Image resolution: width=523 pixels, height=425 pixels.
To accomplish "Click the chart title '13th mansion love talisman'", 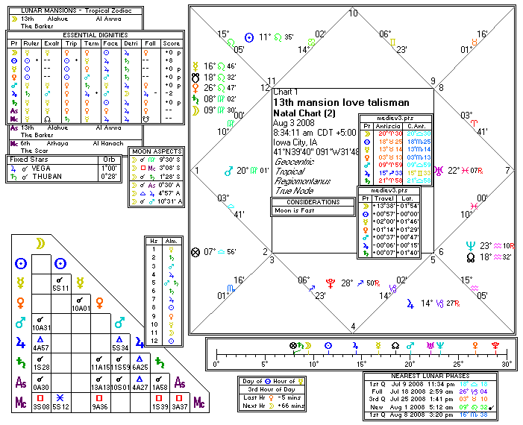I will pos(320,102).
